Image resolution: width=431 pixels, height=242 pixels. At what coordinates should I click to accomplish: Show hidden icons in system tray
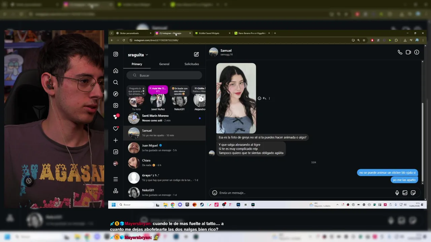tap(337, 205)
